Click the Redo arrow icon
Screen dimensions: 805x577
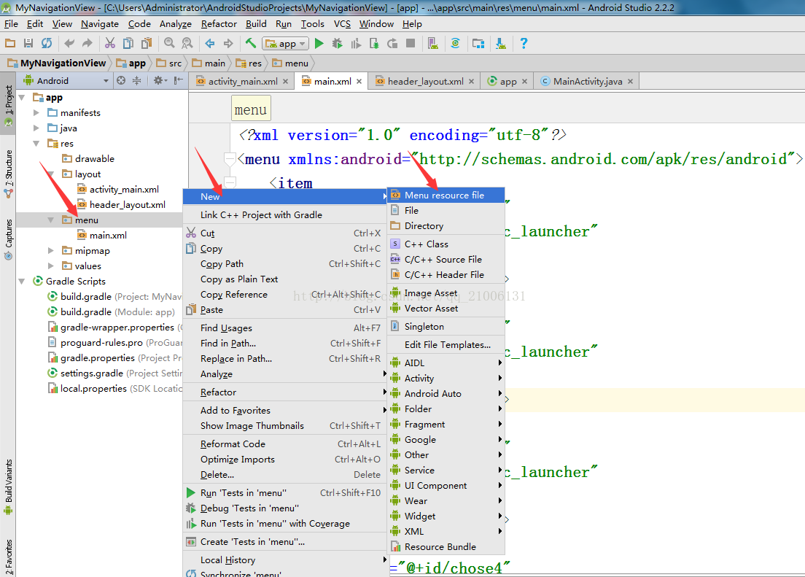tap(87, 44)
